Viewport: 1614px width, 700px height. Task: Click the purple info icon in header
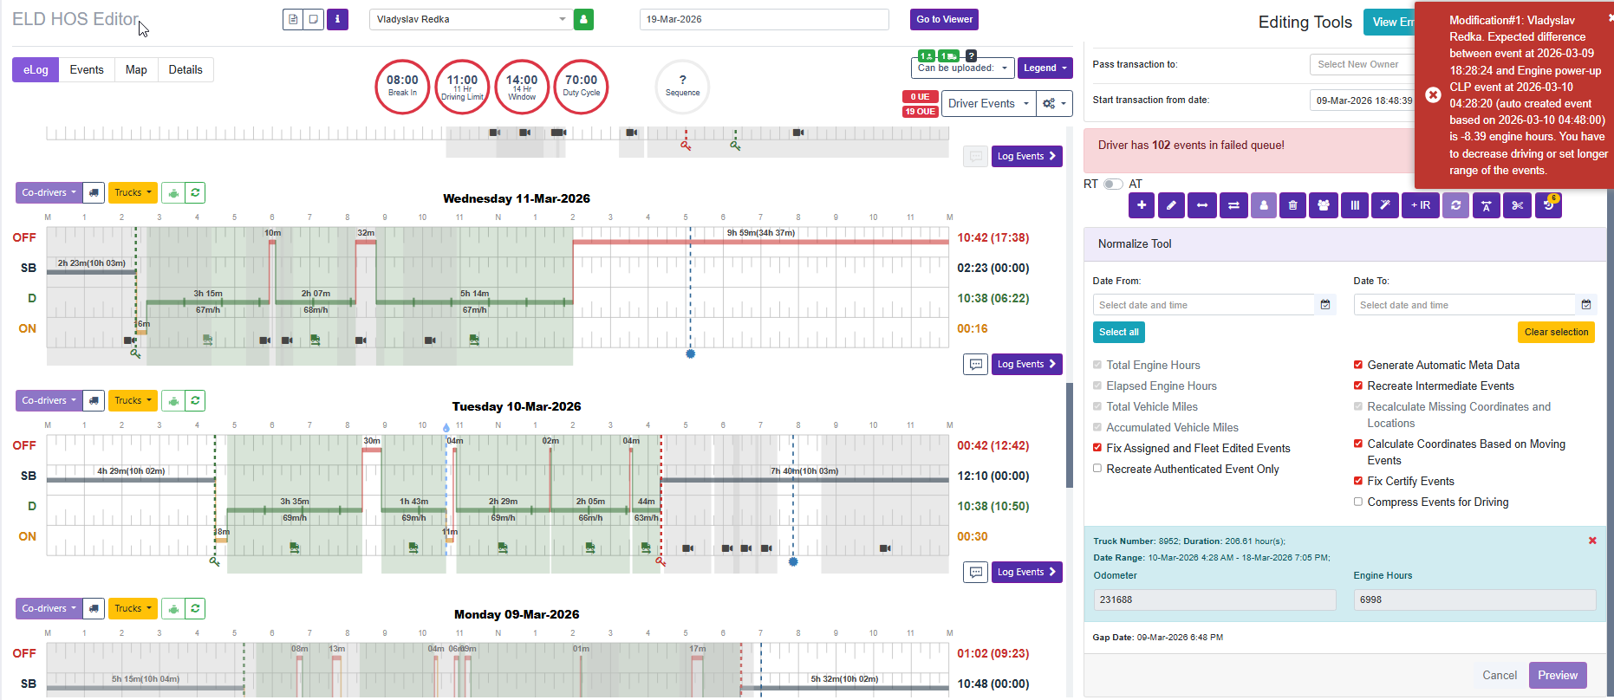point(337,19)
